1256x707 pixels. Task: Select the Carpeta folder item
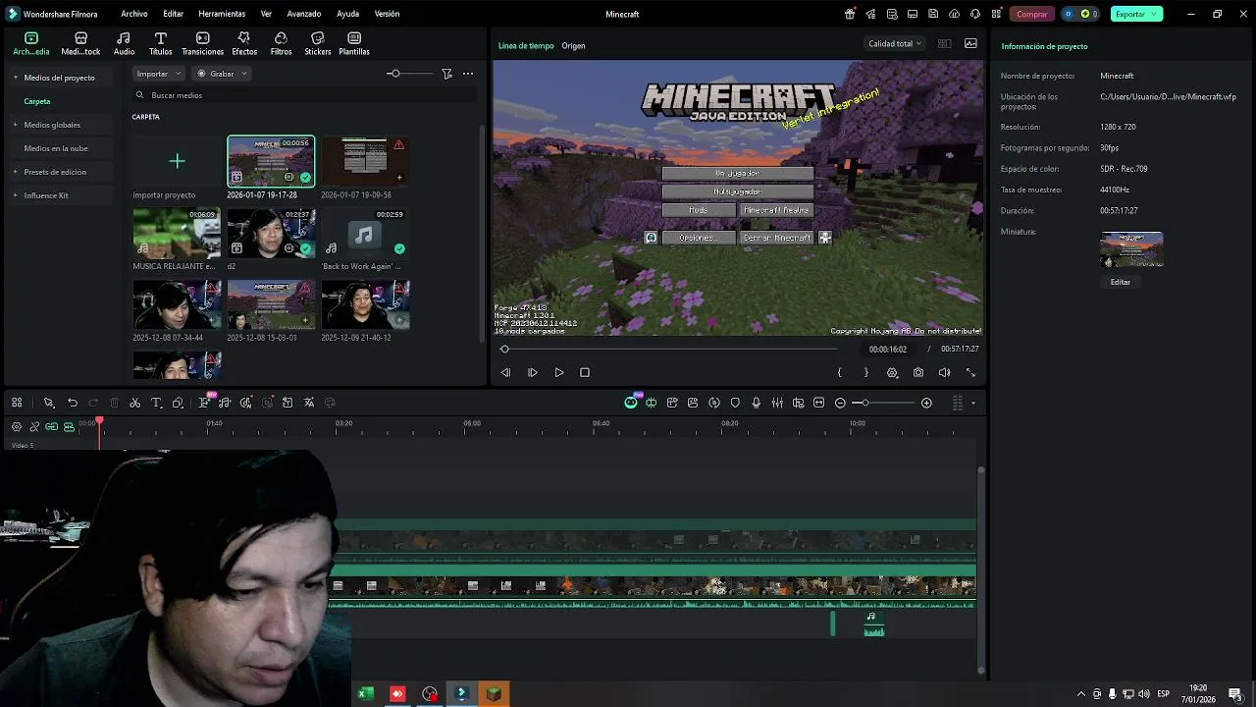click(37, 101)
